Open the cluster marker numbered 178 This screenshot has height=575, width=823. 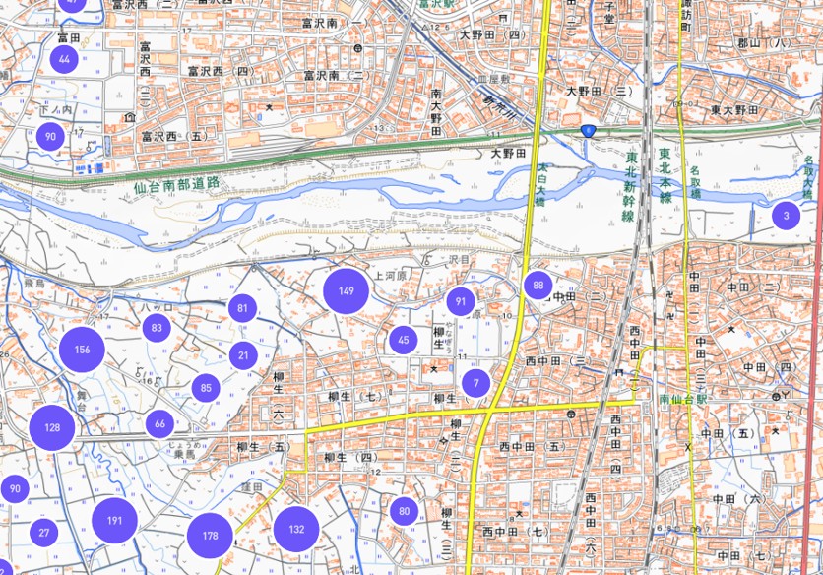coord(210,536)
